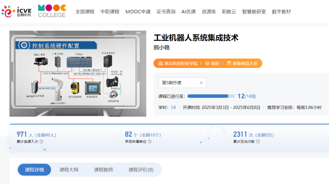Switch to the 课程教师 tab
329x184 pixels.
pyautogui.click(x=103, y=170)
